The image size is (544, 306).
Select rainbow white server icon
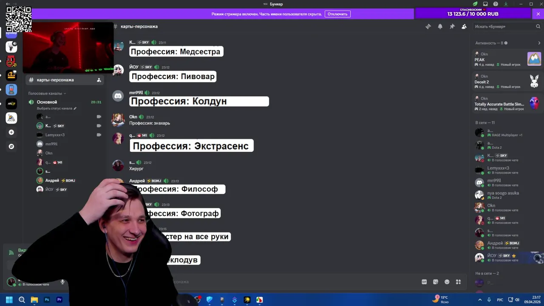[x=11, y=118]
